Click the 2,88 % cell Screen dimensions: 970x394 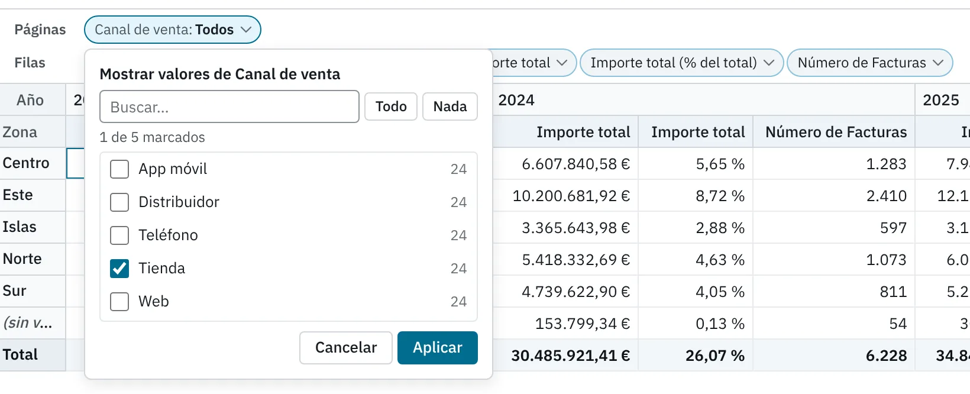[696, 228]
